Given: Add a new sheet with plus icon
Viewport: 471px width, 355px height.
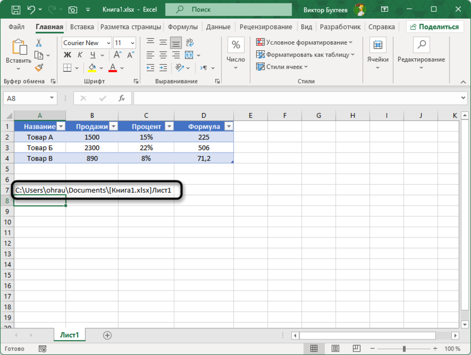Looking at the screenshot, I should [107, 335].
